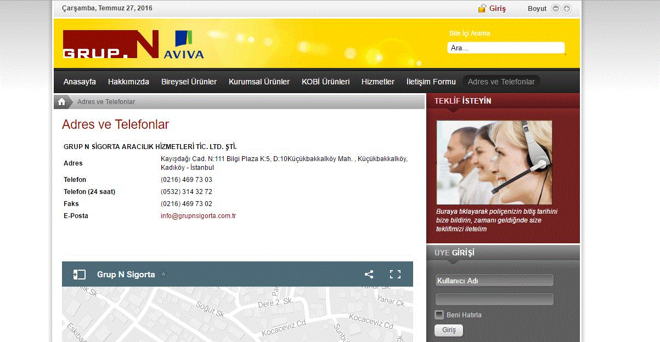Image resolution: width=660 pixels, height=342 pixels.
Task: Click the info@grupnsigorta.com.tr email link
Action: [198, 216]
